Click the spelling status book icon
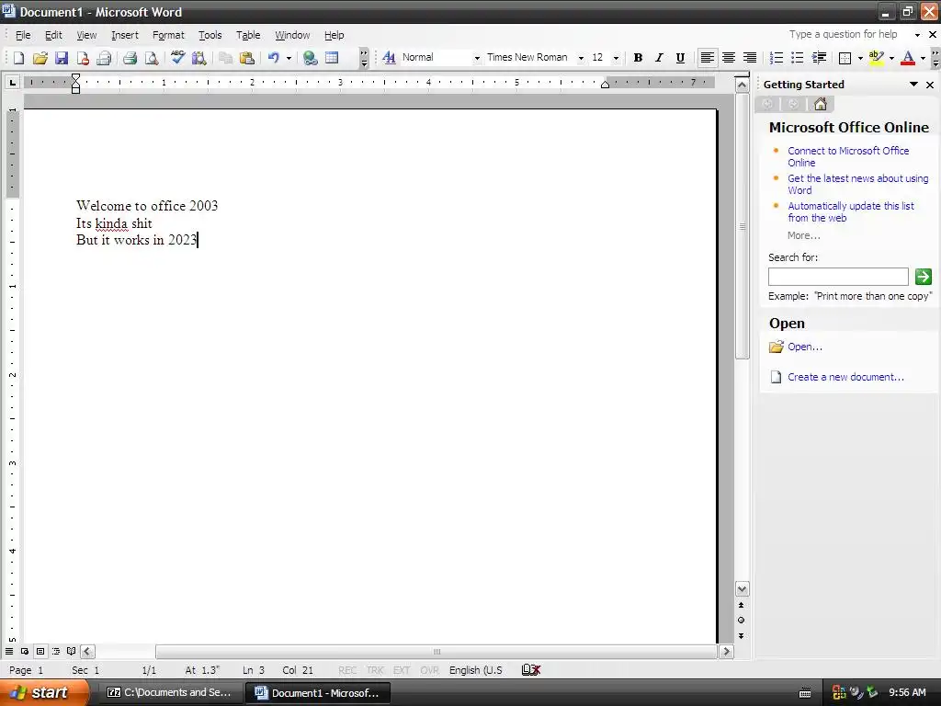This screenshot has height=706, width=941. tap(530, 669)
